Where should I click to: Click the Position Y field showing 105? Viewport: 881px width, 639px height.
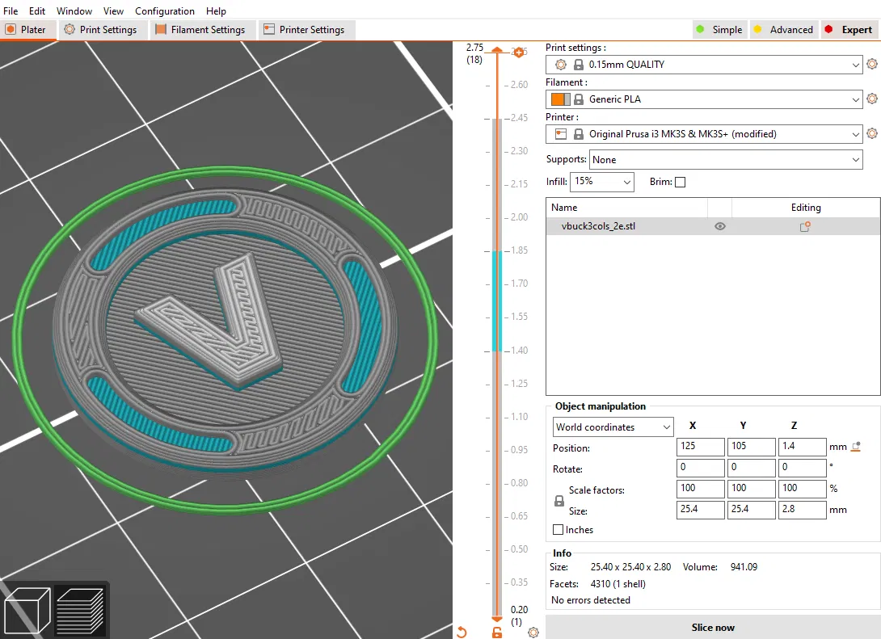click(x=751, y=447)
